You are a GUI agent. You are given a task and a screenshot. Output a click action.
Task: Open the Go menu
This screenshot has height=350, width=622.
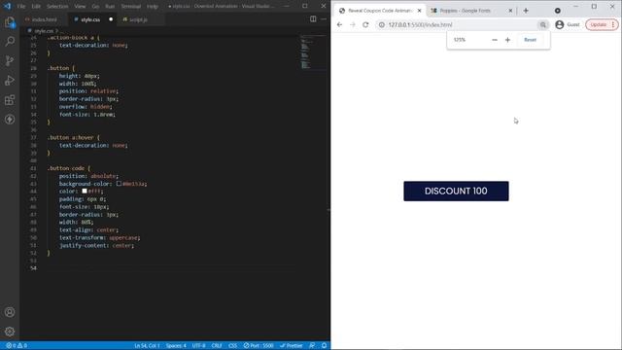point(95,7)
